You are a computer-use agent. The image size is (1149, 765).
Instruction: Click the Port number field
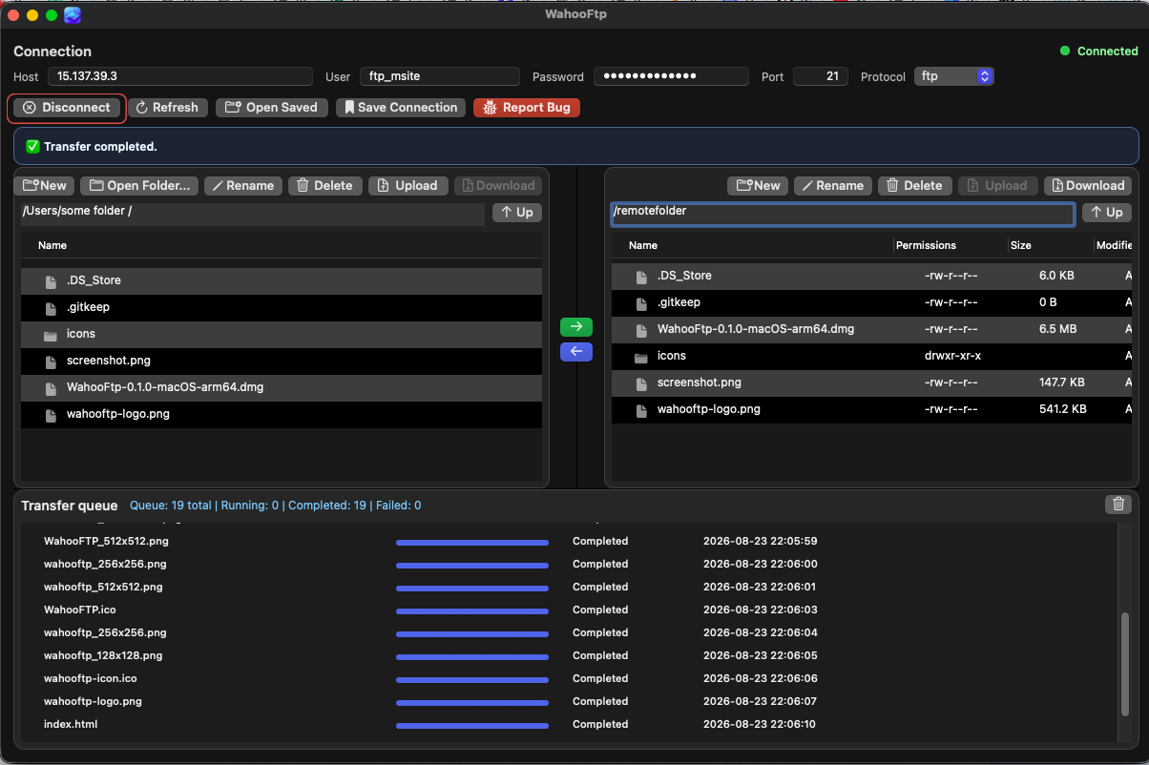click(821, 76)
